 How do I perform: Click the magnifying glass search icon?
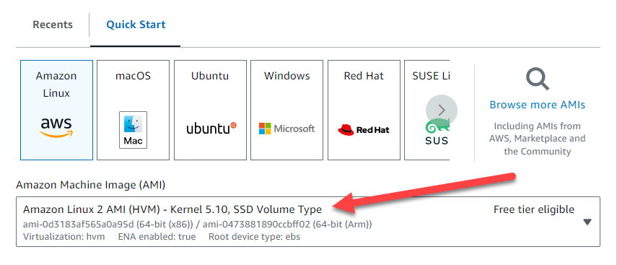pos(538,79)
